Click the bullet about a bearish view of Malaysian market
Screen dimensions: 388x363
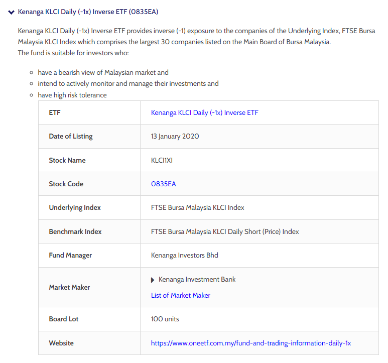103,72
